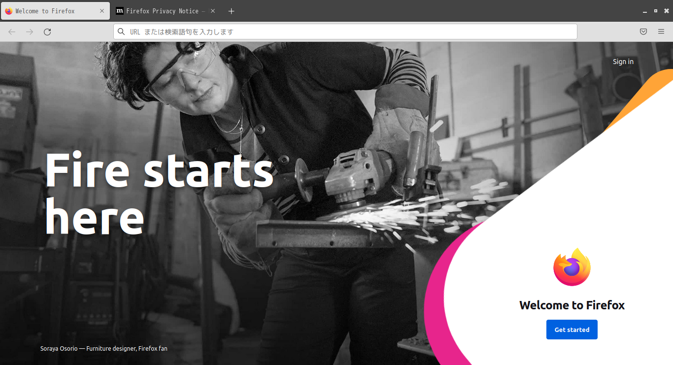Open a new tab with plus icon
673x365 pixels.
232,11
